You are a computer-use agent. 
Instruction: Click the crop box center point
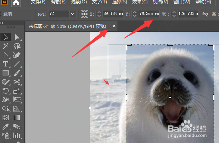(x=170, y=97)
